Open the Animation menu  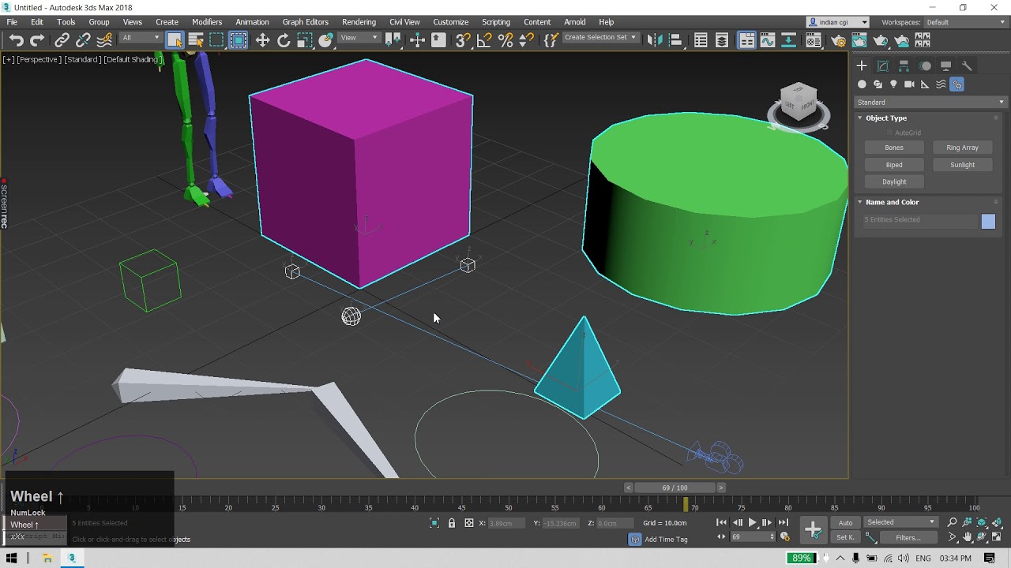(252, 22)
